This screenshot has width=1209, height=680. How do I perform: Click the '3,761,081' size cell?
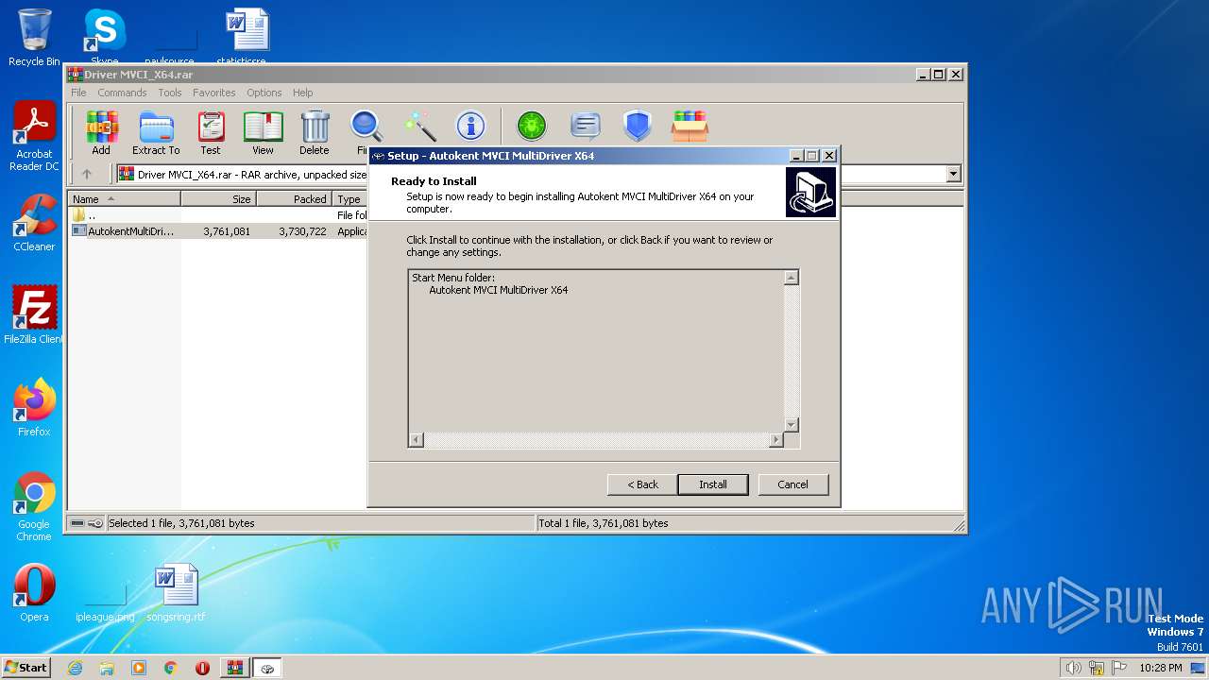[227, 231]
